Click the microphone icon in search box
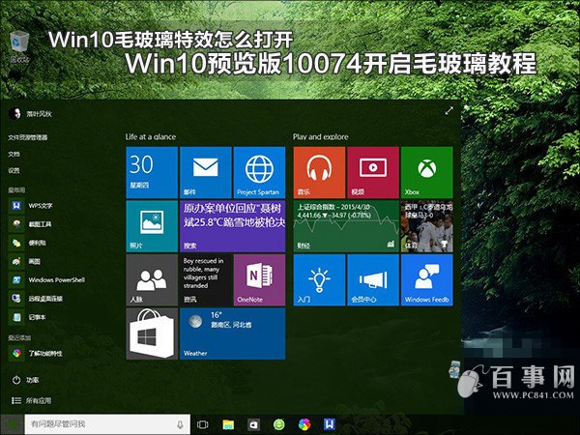Viewport: 580px width, 435px height. tap(180, 424)
